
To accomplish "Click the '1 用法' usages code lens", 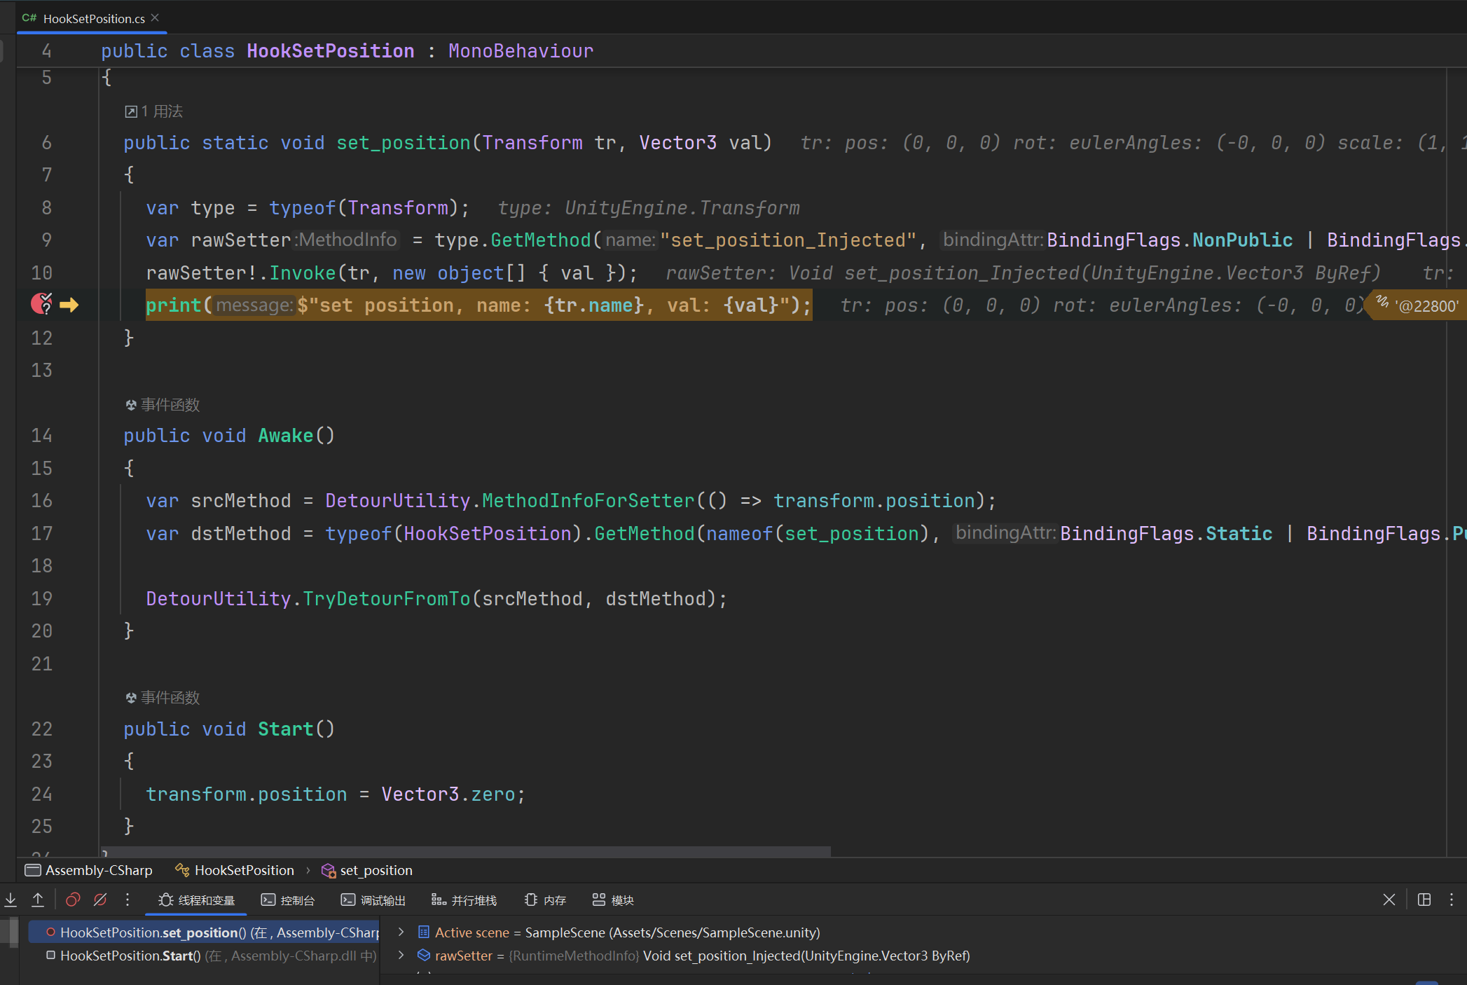I will pyautogui.click(x=154, y=111).
